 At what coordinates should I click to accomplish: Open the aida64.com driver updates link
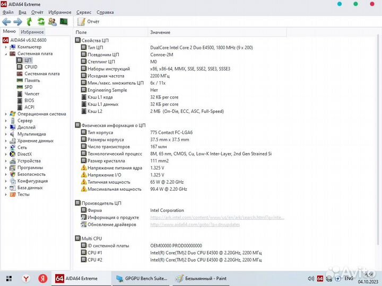point(195,224)
